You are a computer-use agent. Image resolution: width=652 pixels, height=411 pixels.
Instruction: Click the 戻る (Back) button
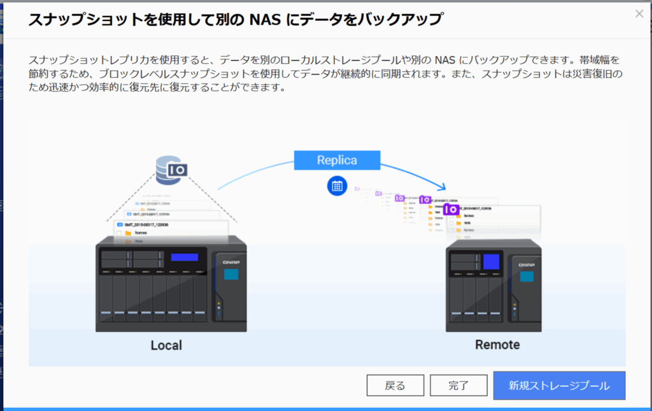click(395, 385)
